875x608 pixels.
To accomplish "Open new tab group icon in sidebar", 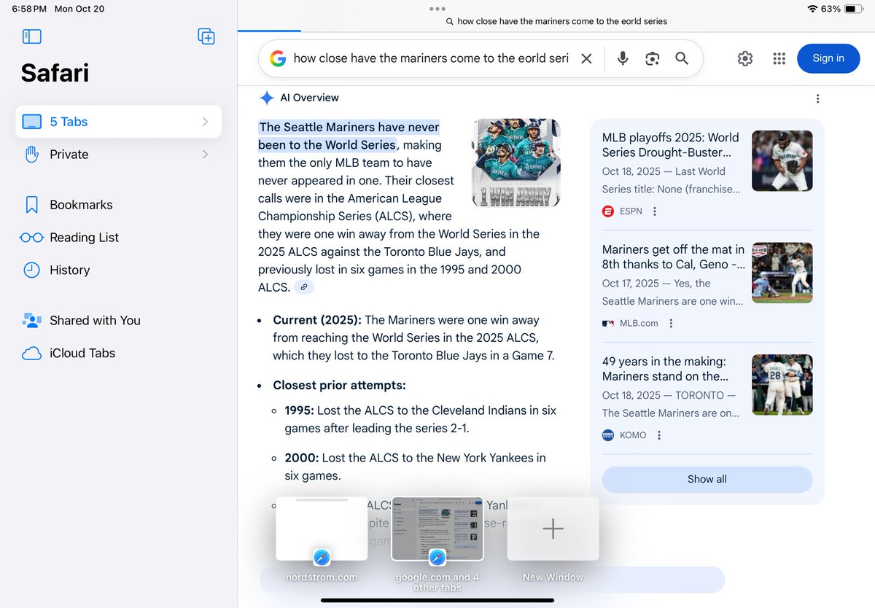I will [206, 36].
